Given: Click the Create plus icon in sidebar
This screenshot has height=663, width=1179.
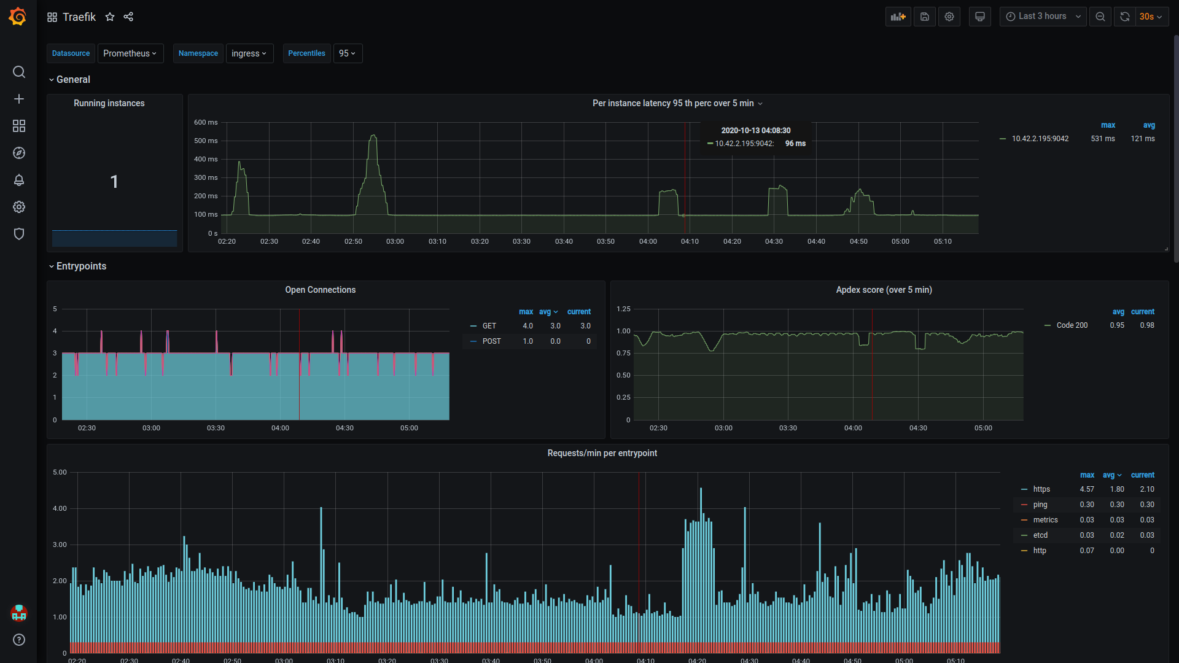Looking at the screenshot, I should [19, 99].
